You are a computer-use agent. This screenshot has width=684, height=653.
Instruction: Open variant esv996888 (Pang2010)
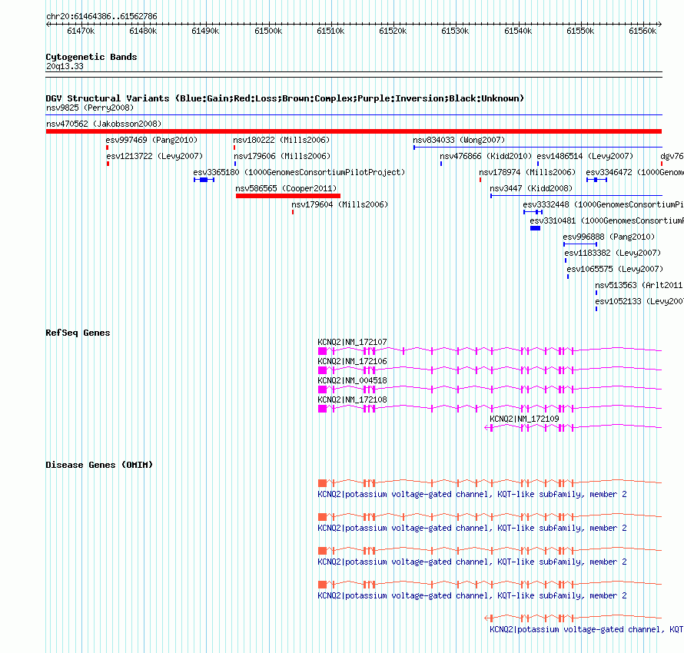[x=609, y=237]
